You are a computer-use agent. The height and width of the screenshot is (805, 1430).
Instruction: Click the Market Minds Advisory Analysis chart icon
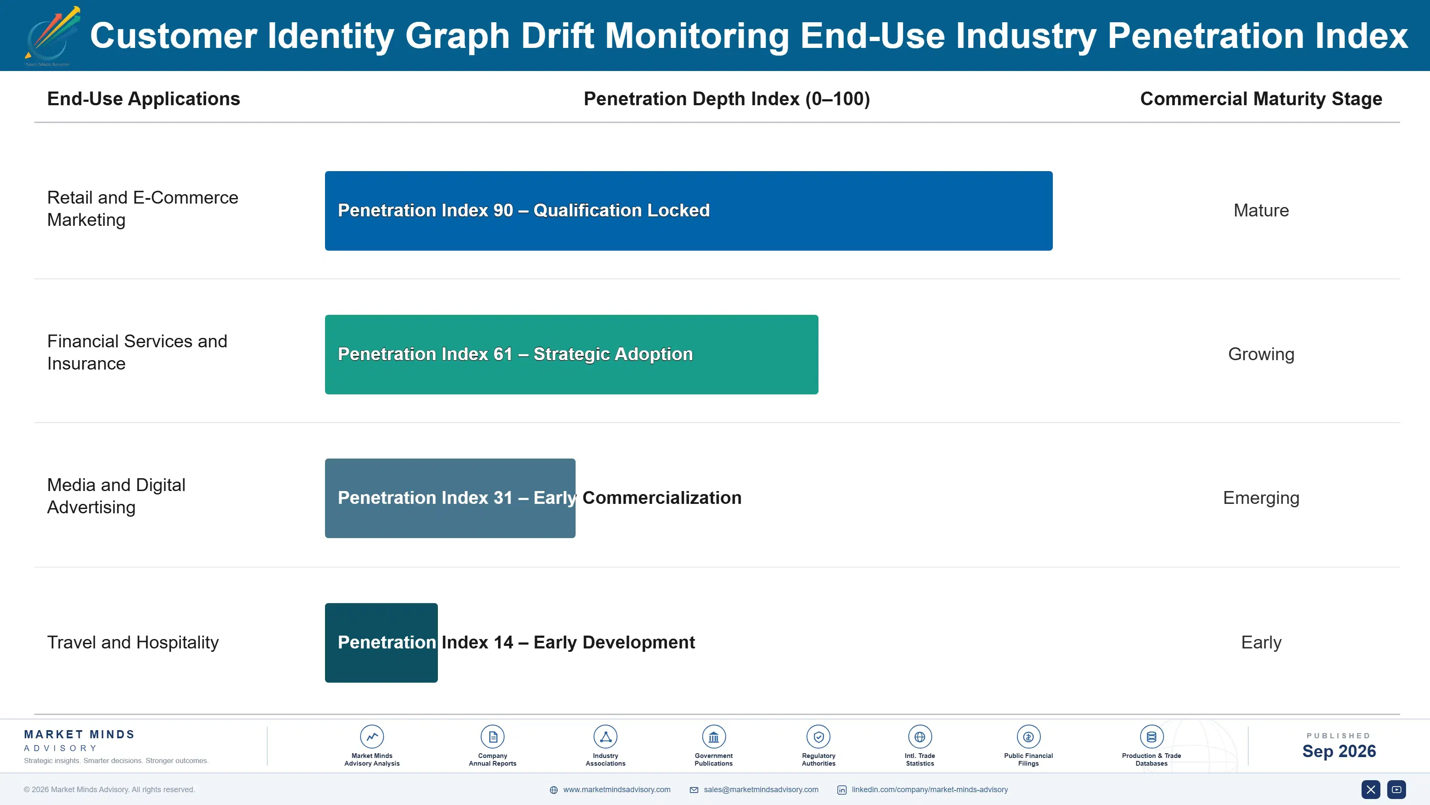[x=372, y=737]
